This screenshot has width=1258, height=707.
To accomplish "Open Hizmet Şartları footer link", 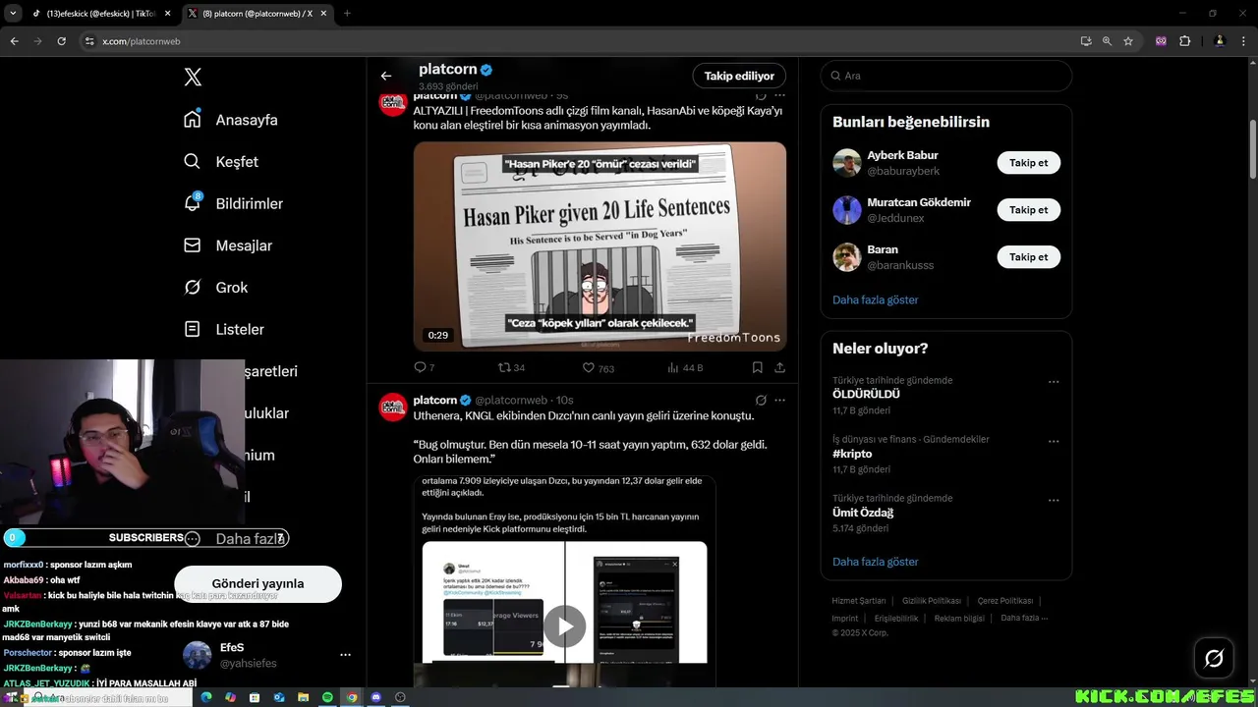I will tap(859, 601).
